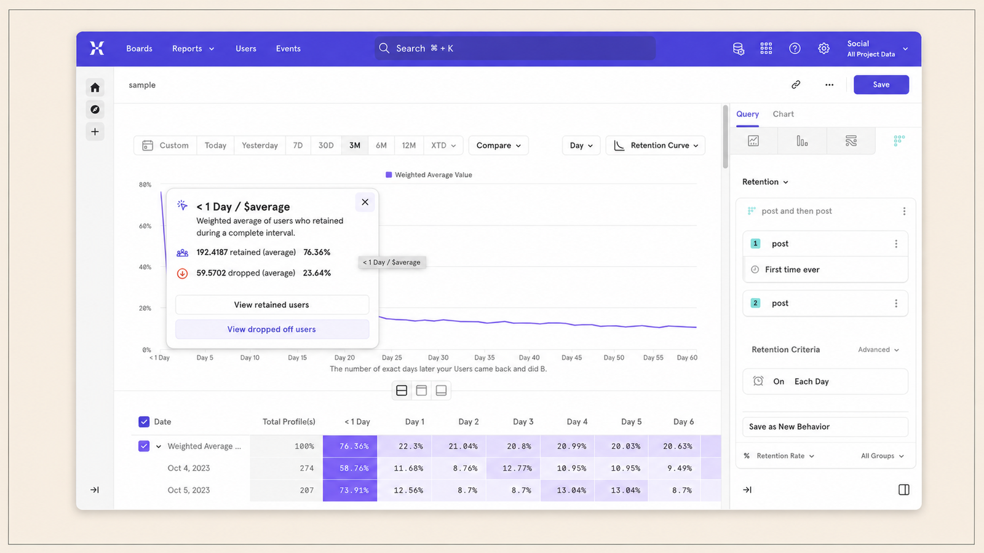Select the Insights report type icon
The width and height of the screenshot is (984, 553).
point(753,141)
